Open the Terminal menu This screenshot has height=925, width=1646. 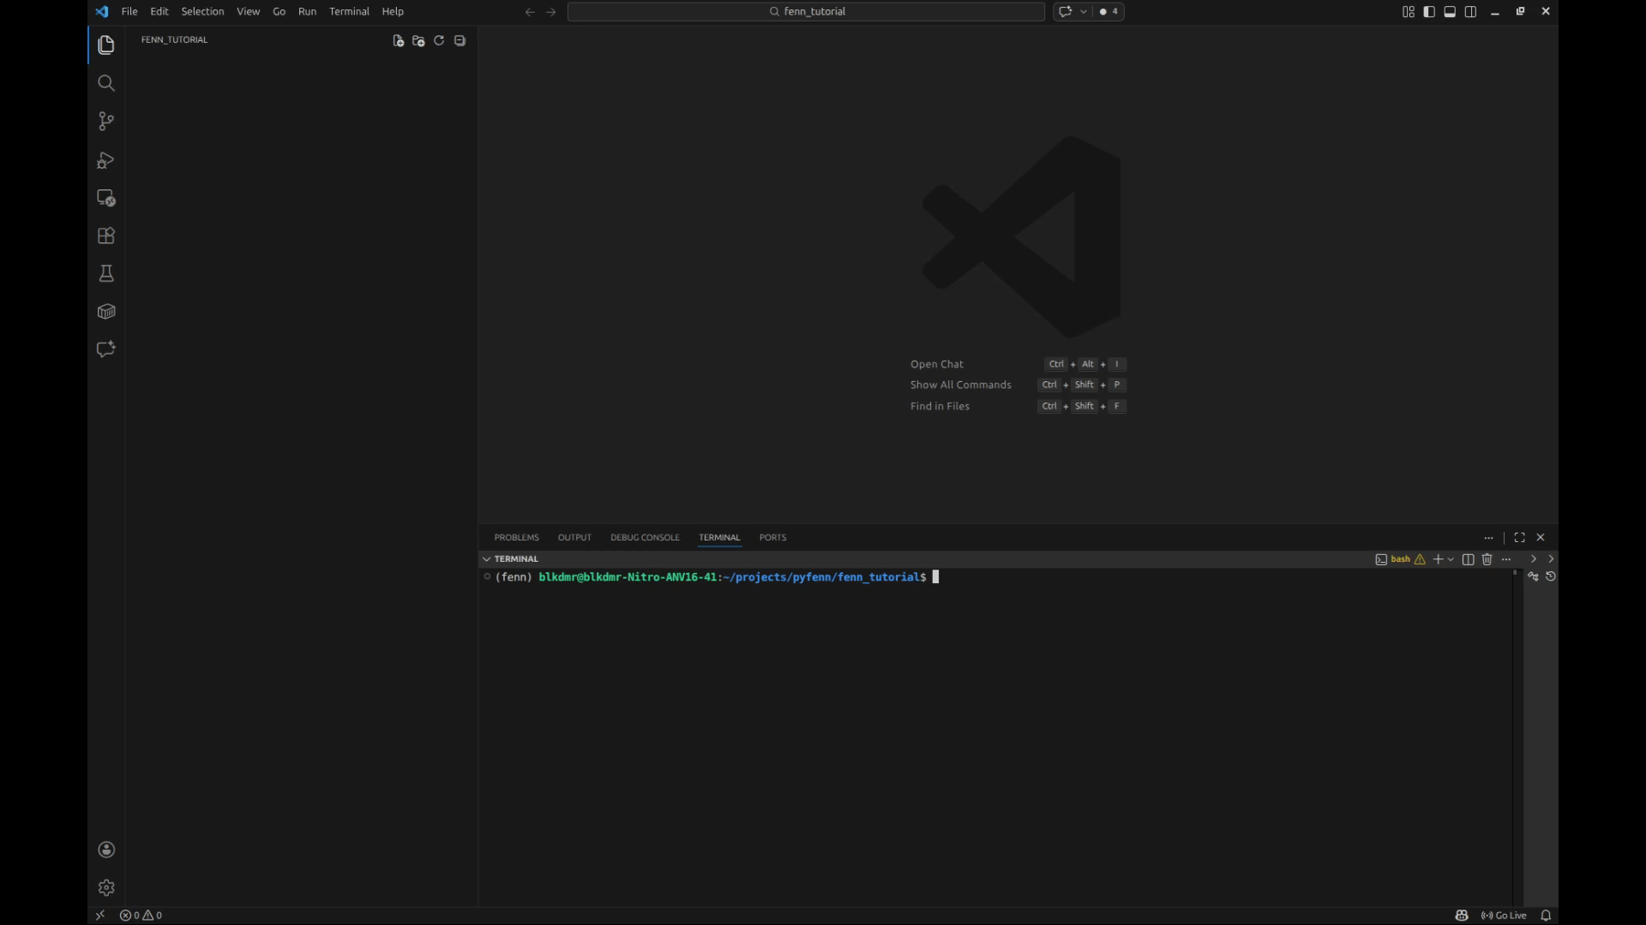[x=349, y=11]
